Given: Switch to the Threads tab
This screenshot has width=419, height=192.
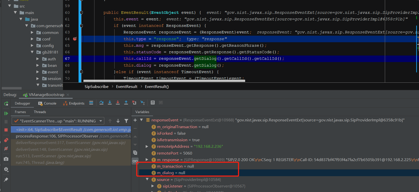Looking at the screenshot, I should pyautogui.click(x=40, y=112).
